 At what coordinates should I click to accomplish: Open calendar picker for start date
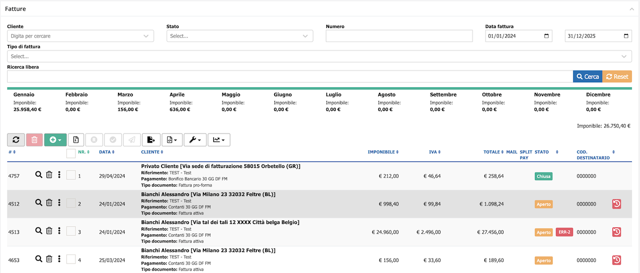click(x=546, y=36)
